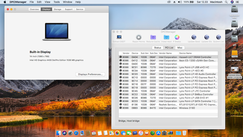Image resolution: width=243 pixels, height=137 pixels.
Task: Click the Repair Perms gear icon
Action: click(x=138, y=38)
